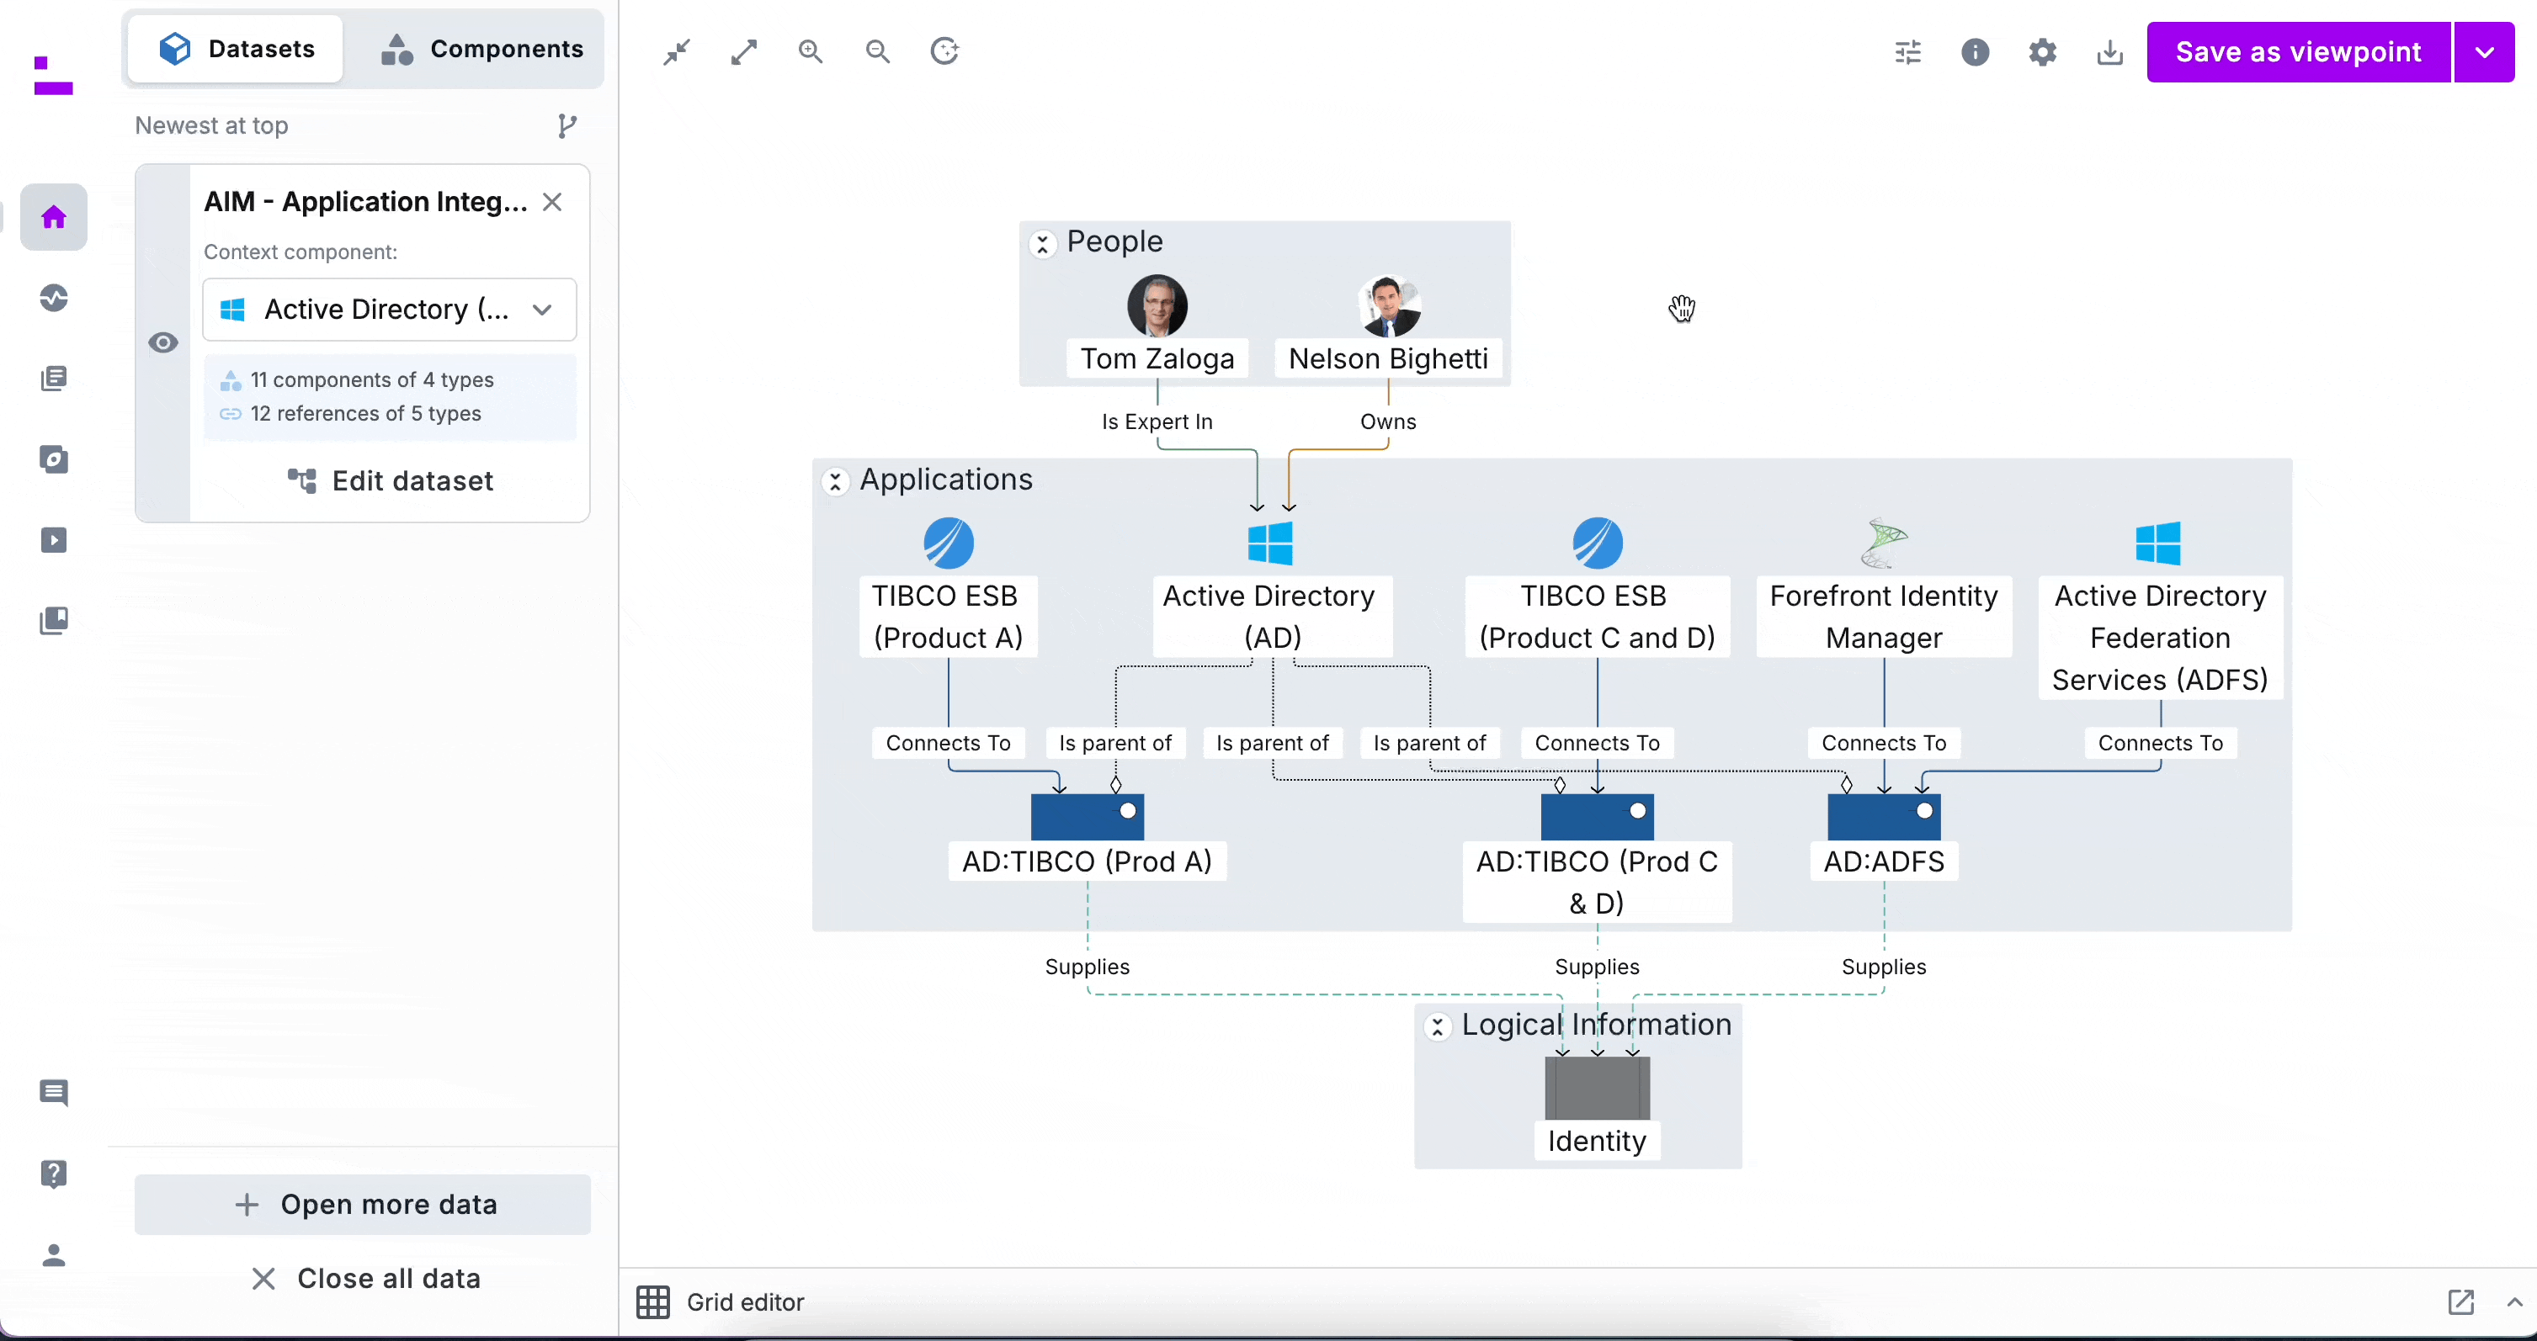
Task: Collapse the Applications group
Action: click(835, 481)
